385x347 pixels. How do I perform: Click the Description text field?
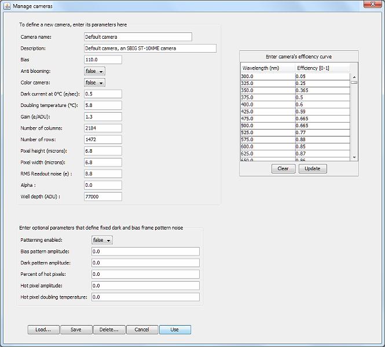click(x=150, y=49)
